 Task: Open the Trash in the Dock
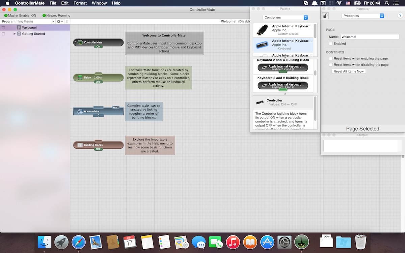point(361,242)
